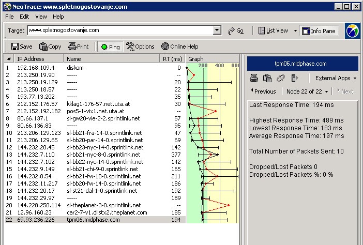Start trace with the Go button
The image size is (363, 245).
click(x=235, y=31)
